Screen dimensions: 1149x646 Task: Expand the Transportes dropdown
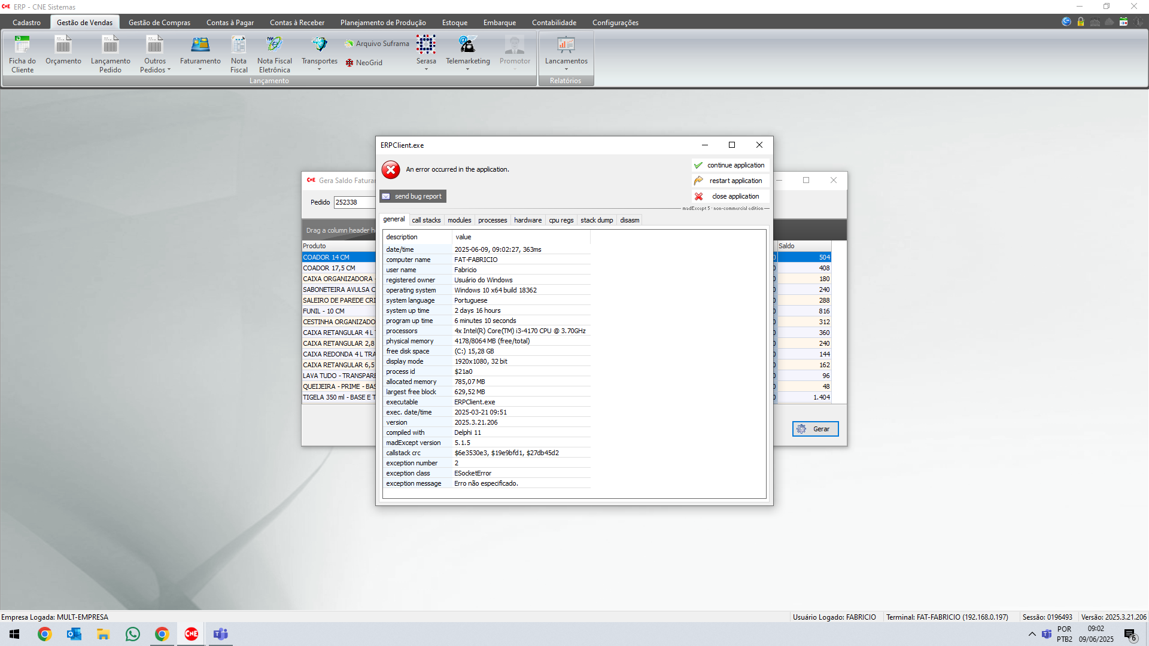(x=319, y=69)
